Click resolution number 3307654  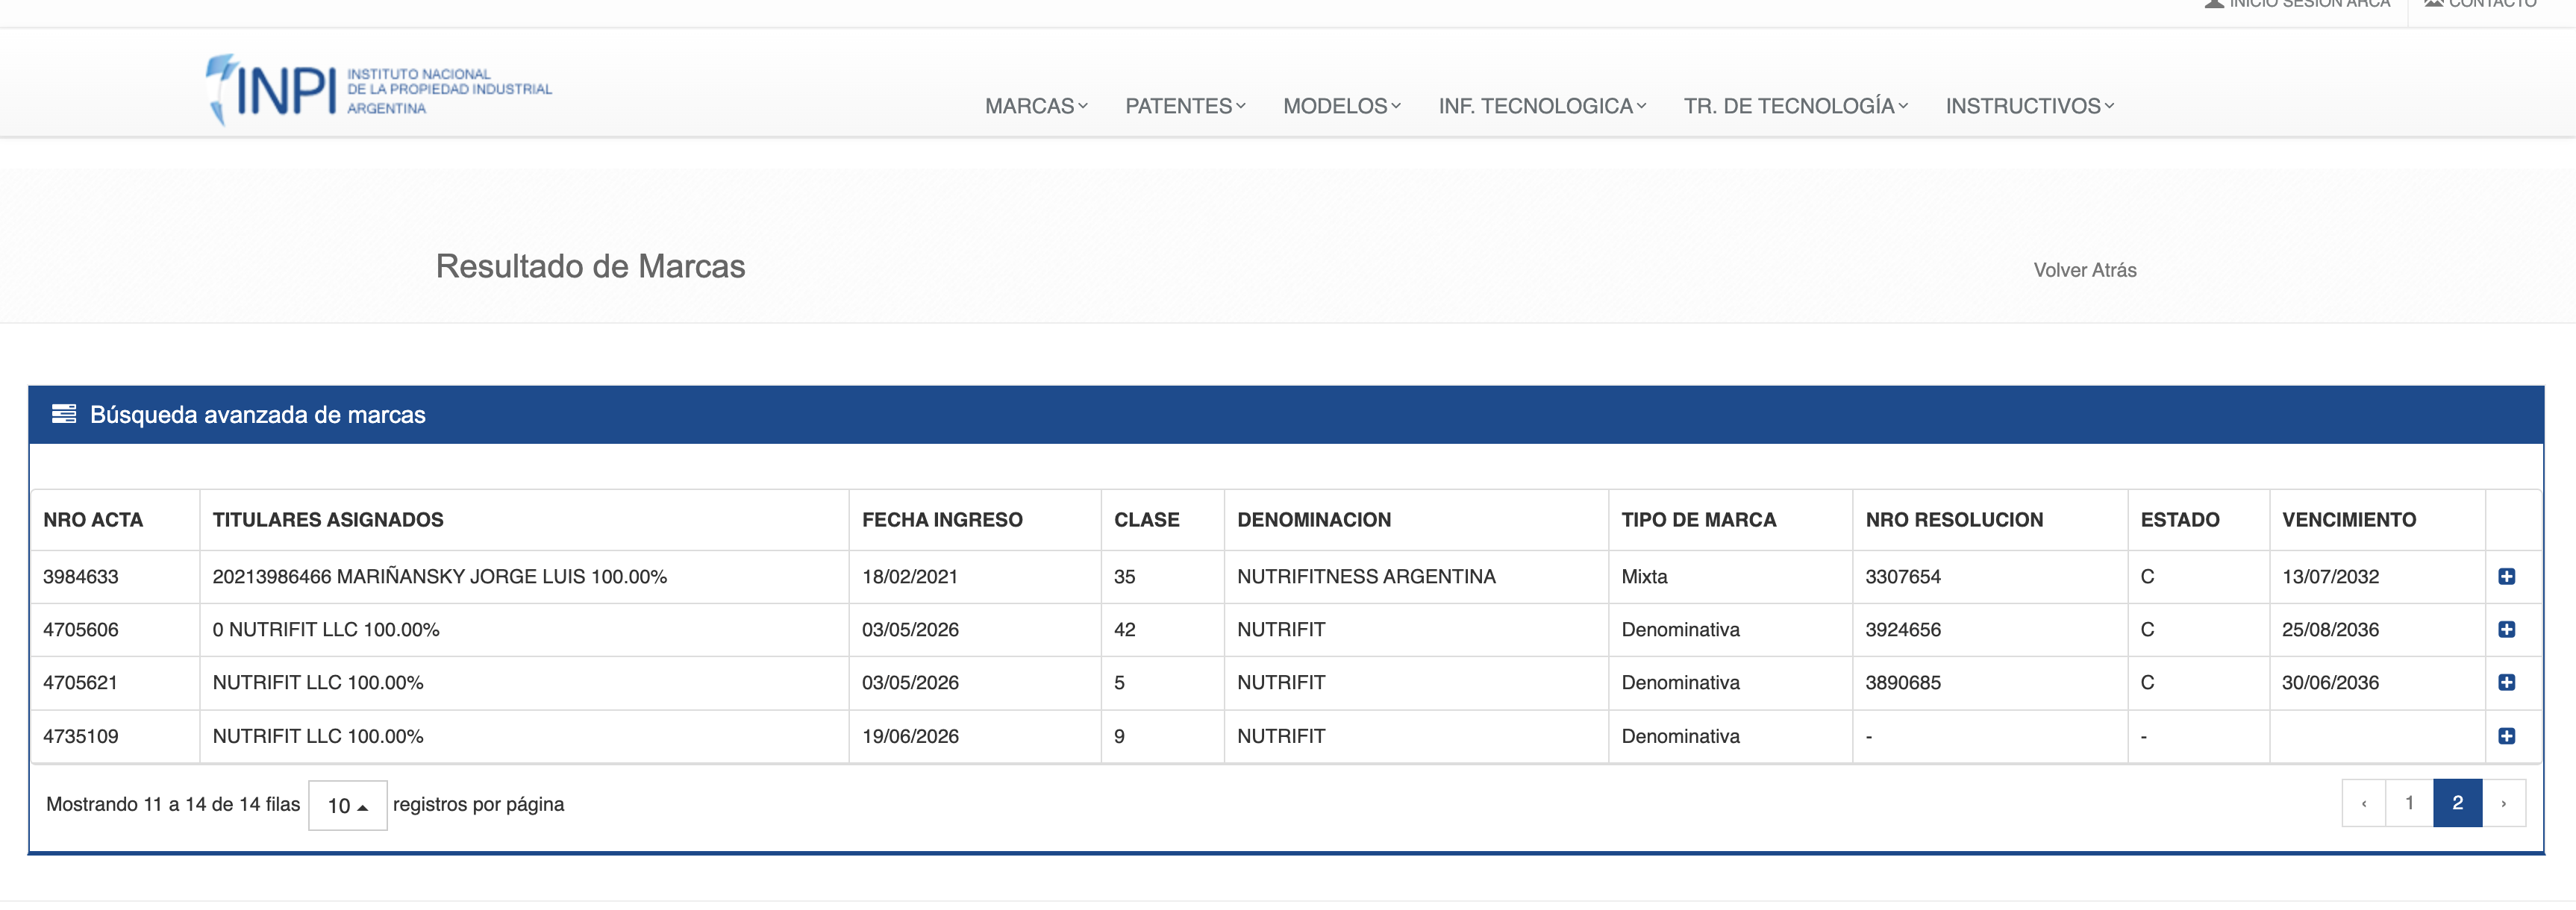click(x=1903, y=577)
